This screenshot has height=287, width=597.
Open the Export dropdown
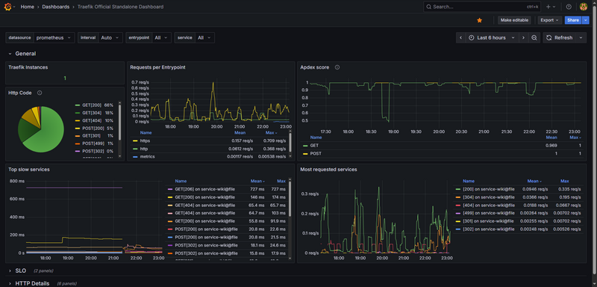click(550, 20)
